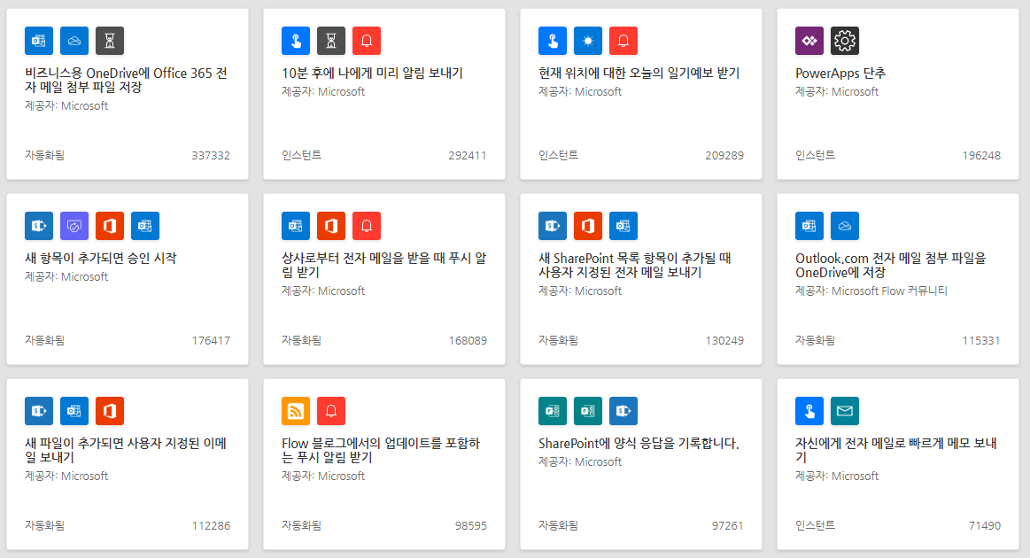Click the orange RSS feed icon
Image resolution: width=1030 pixels, height=558 pixels.
(x=296, y=411)
